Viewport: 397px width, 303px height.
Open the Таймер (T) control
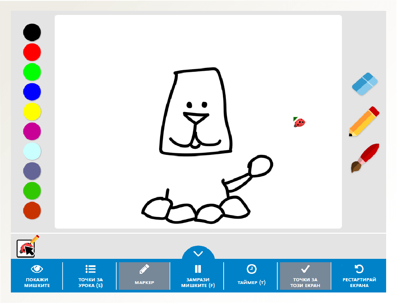click(252, 276)
